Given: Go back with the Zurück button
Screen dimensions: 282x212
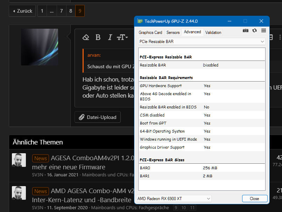Looking at the screenshot, I should click(x=22, y=11).
